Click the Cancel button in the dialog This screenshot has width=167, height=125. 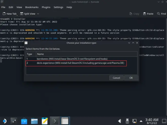click(116, 78)
